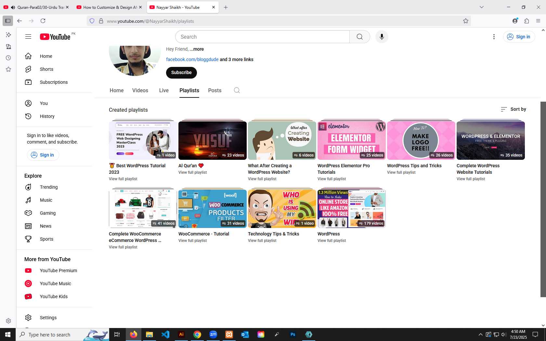Switch to How to Customize browser tab
The height and width of the screenshot is (341, 546).
point(110,7)
